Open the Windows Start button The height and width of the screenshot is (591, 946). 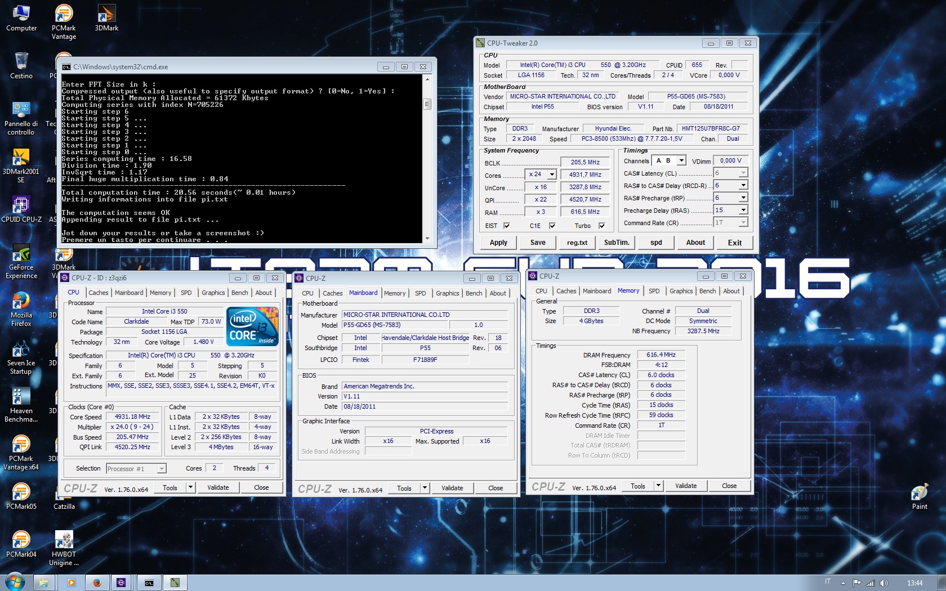tap(15, 582)
